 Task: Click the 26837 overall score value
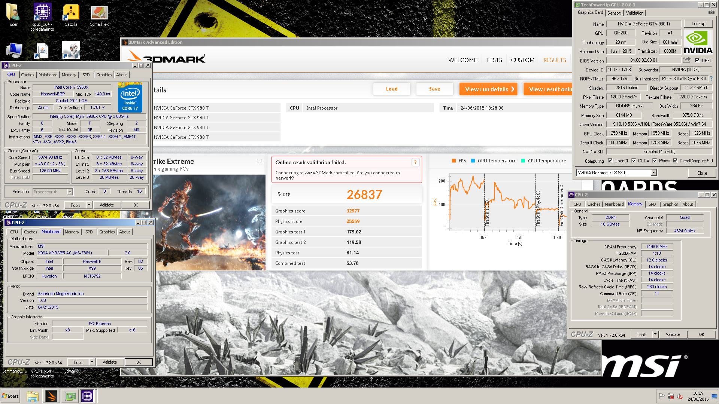[364, 195]
